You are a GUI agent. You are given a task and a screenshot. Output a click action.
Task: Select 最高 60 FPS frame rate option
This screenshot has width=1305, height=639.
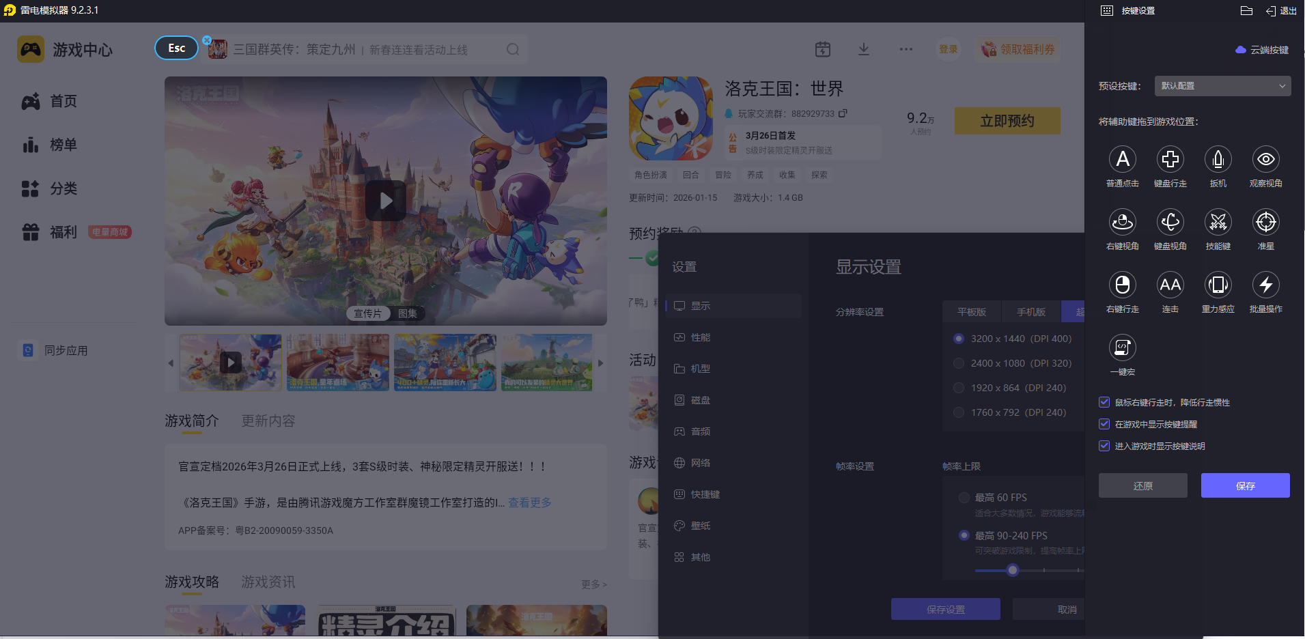click(964, 498)
